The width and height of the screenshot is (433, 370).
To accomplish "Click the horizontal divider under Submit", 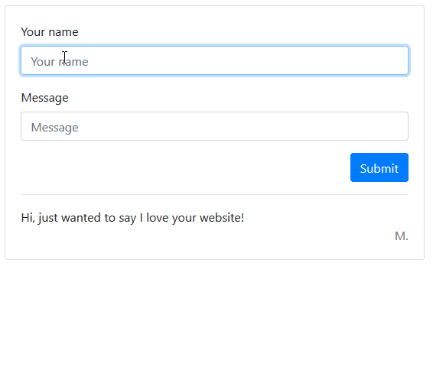I will [x=214, y=194].
